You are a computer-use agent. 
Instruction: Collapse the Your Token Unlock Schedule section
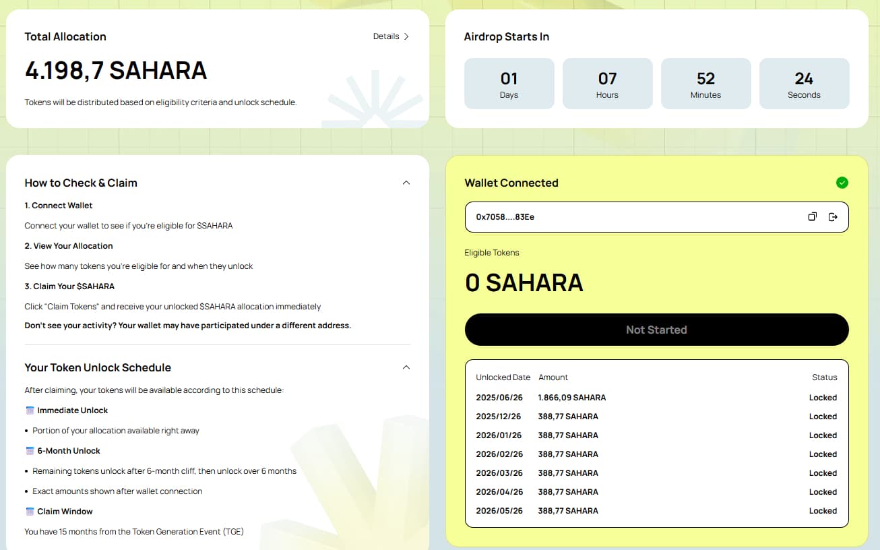(x=406, y=367)
